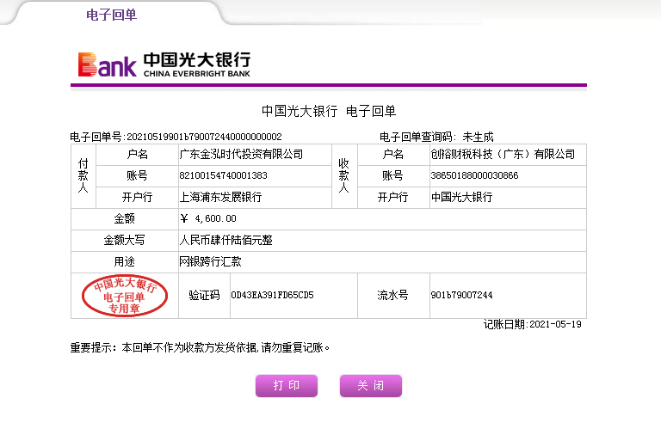
Task: Select the 电子回单 tab
Action: 112,15
